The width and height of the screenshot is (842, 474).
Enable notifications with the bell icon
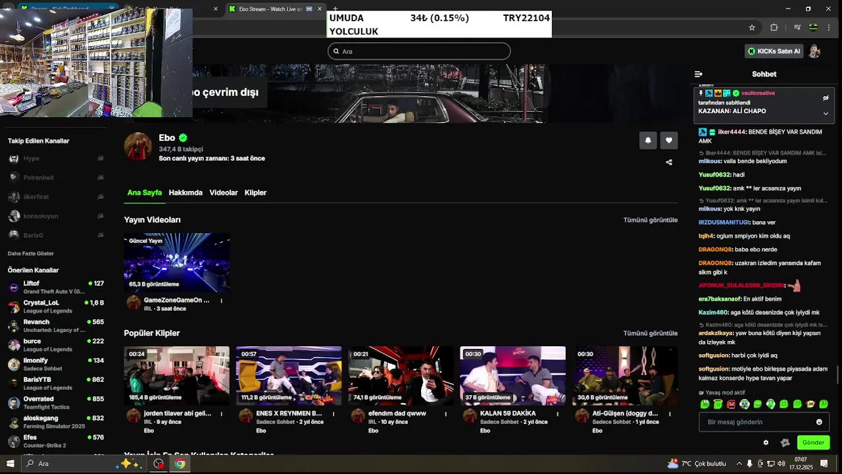[x=648, y=140]
